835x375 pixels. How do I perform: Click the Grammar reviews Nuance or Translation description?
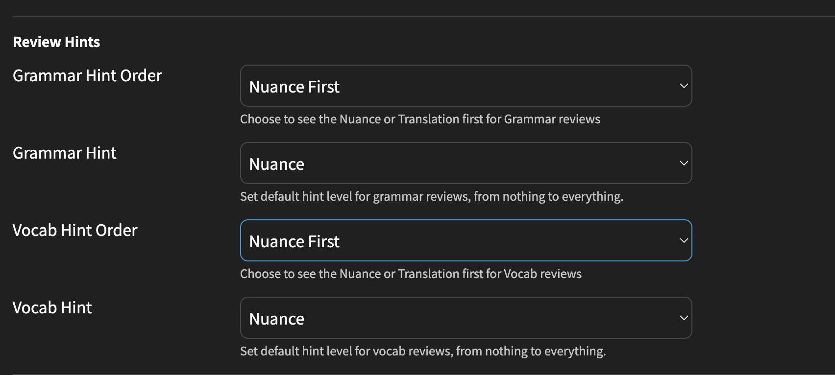point(420,119)
